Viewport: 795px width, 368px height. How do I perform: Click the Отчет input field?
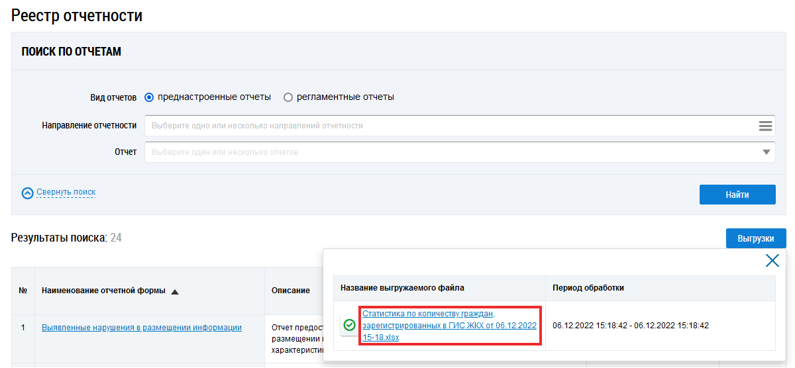450,152
